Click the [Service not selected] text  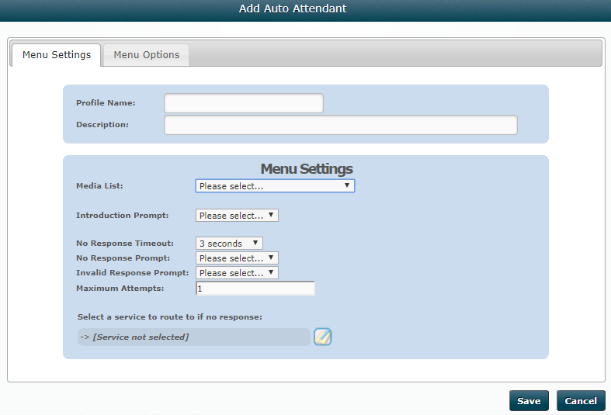tap(141, 337)
